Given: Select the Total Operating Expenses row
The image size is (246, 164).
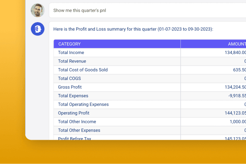Looking at the screenshot, I should (x=150, y=104).
